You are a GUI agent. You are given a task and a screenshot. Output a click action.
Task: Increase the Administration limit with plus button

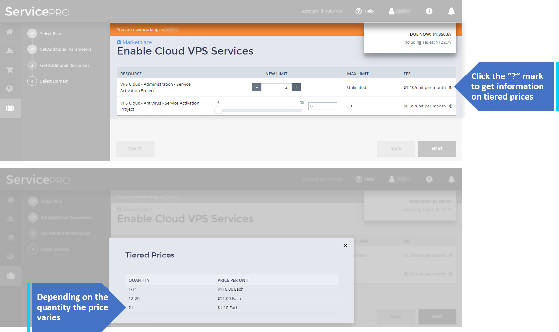(296, 87)
